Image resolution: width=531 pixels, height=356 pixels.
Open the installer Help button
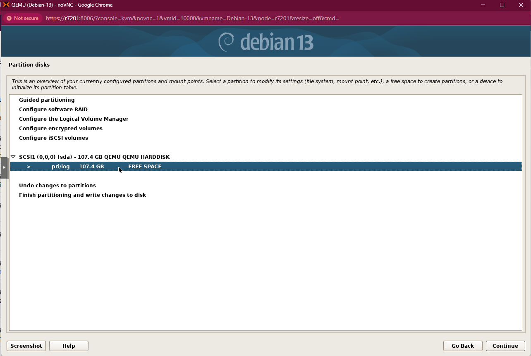tap(69, 346)
